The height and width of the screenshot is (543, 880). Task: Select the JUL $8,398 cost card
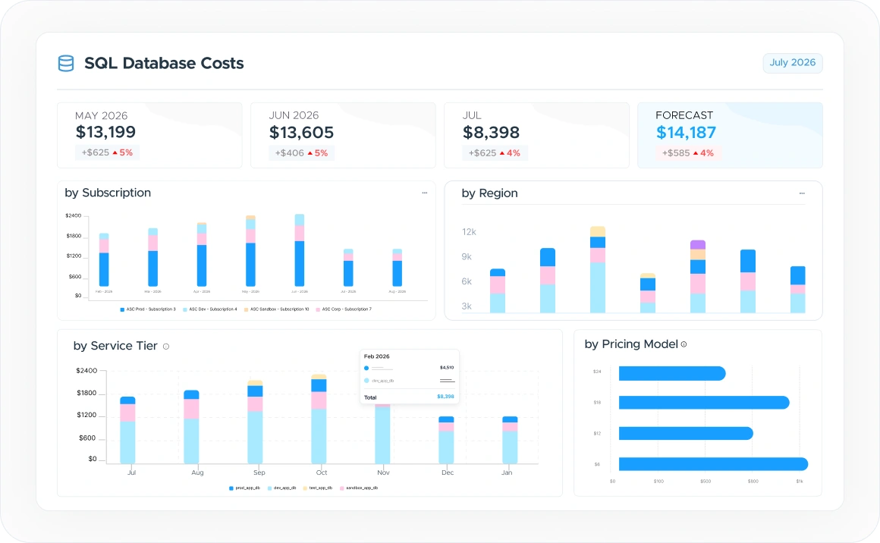[536, 135]
